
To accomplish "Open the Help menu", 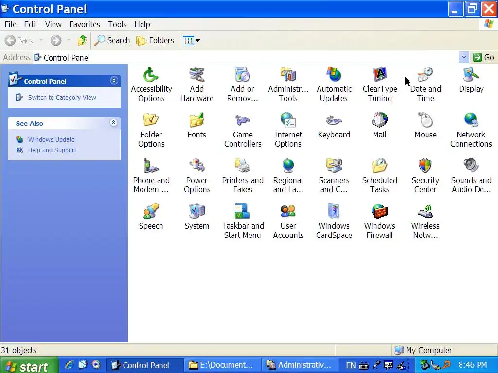I will coord(142,24).
